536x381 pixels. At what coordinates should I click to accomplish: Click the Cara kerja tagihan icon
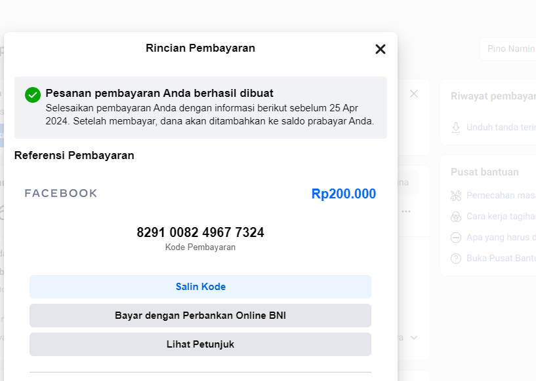456,217
